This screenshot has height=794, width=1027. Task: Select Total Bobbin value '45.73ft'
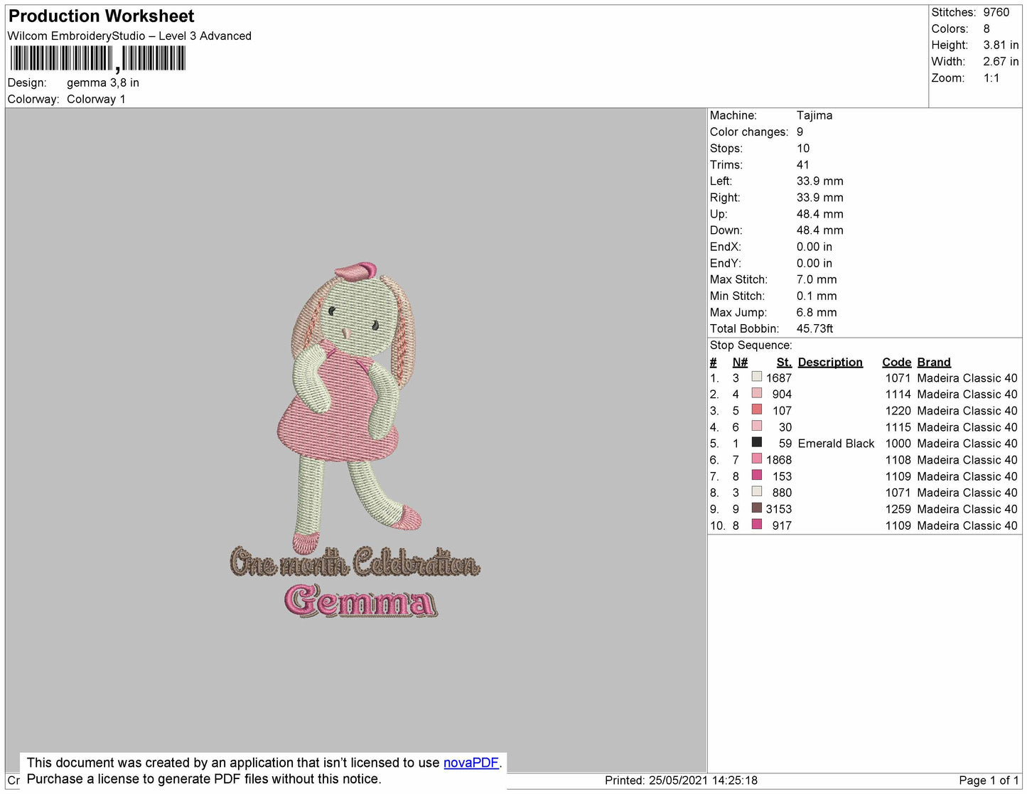pos(814,328)
